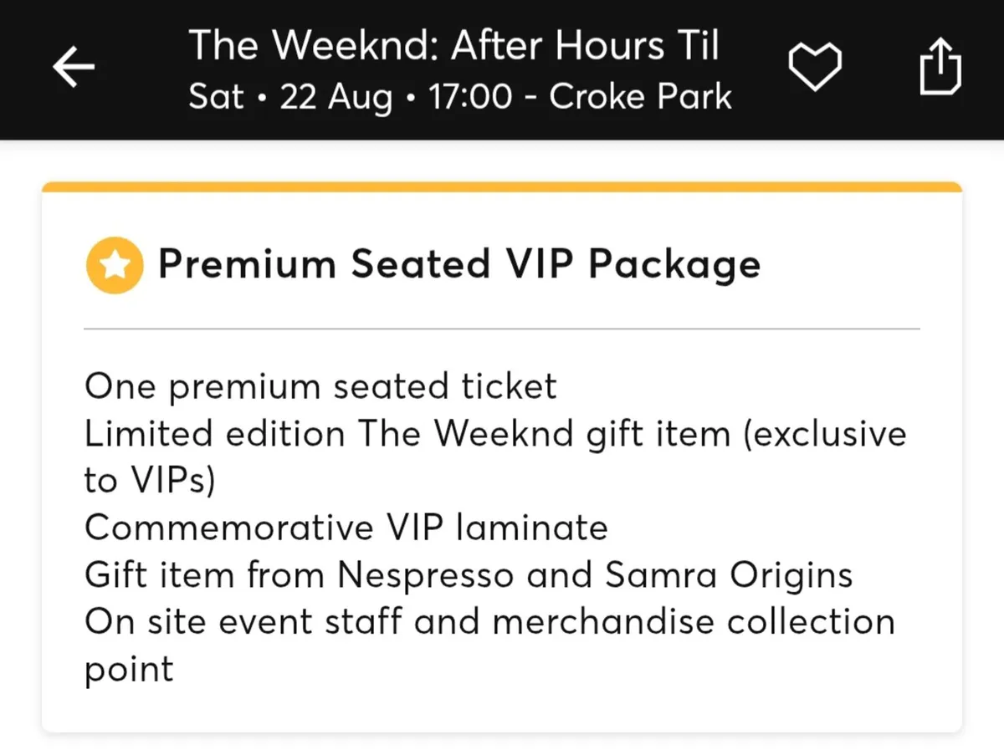This screenshot has width=1004, height=750.
Task: Select the event date Sat 22 Aug
Action: point(292,96)
